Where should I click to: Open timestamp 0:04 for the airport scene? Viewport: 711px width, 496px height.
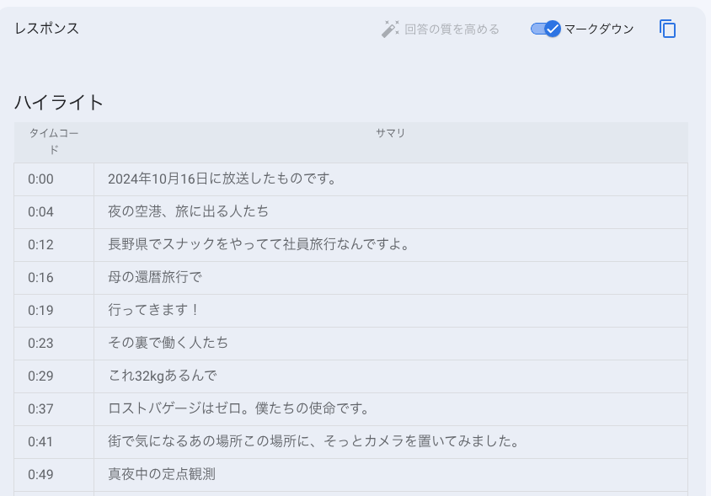tap(40, 211)
